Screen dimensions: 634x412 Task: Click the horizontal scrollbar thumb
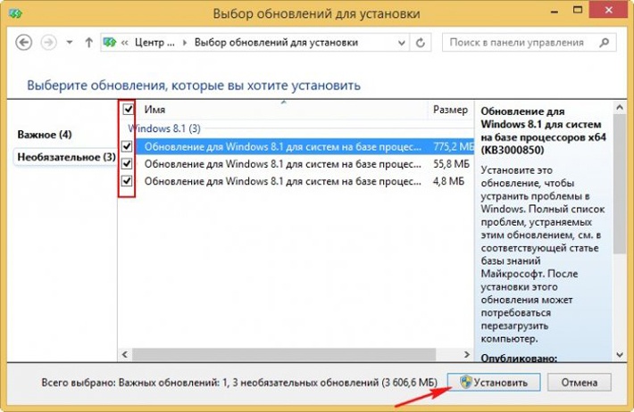pos(284,355)
